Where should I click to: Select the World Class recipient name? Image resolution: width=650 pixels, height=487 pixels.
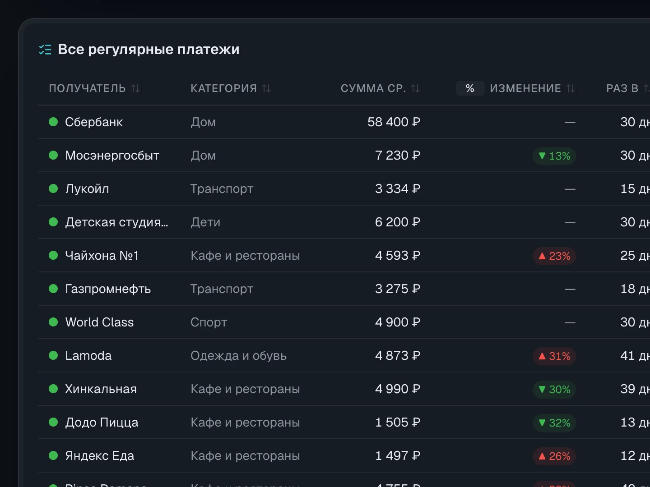pyautogui.click(x=100, y=322)
